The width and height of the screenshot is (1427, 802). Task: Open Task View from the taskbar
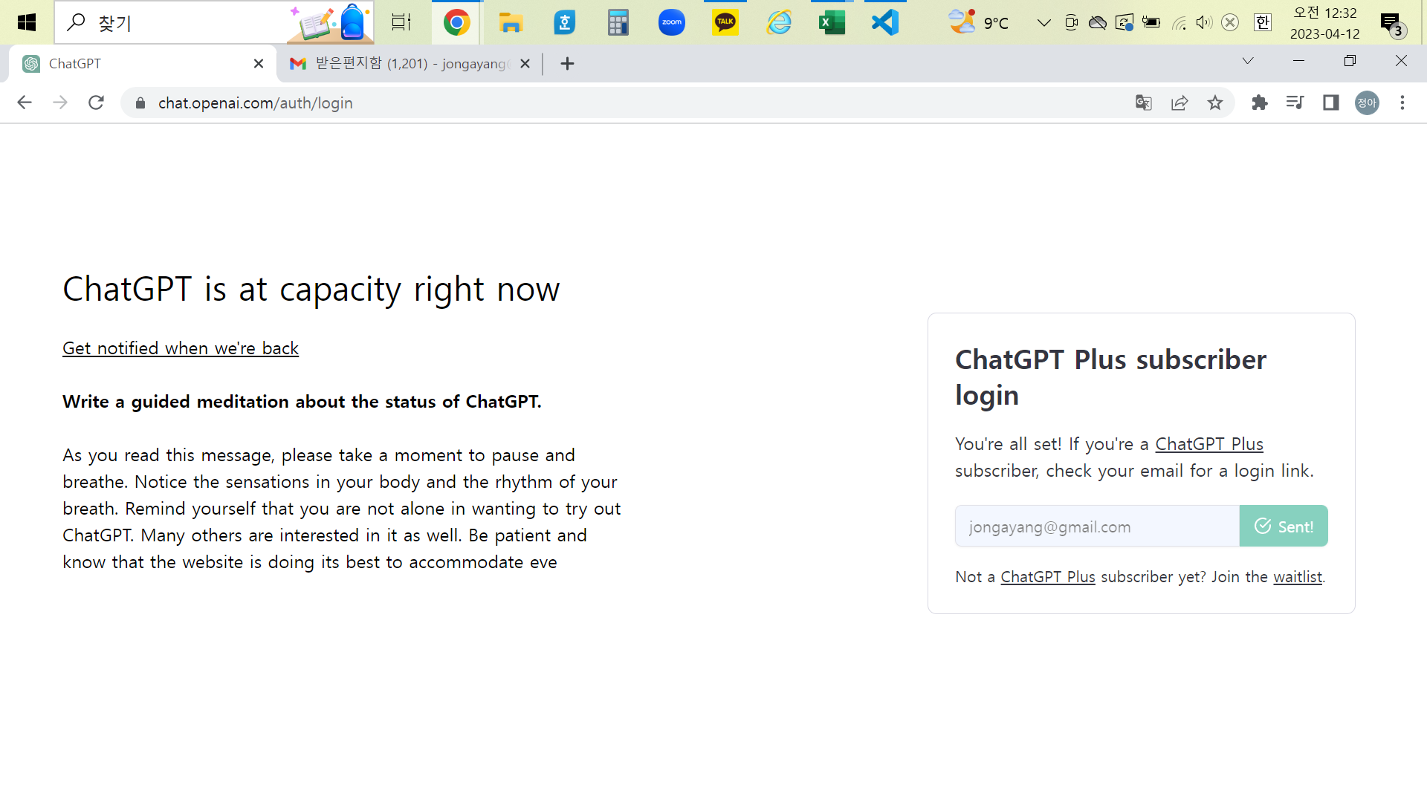point(401,22)
